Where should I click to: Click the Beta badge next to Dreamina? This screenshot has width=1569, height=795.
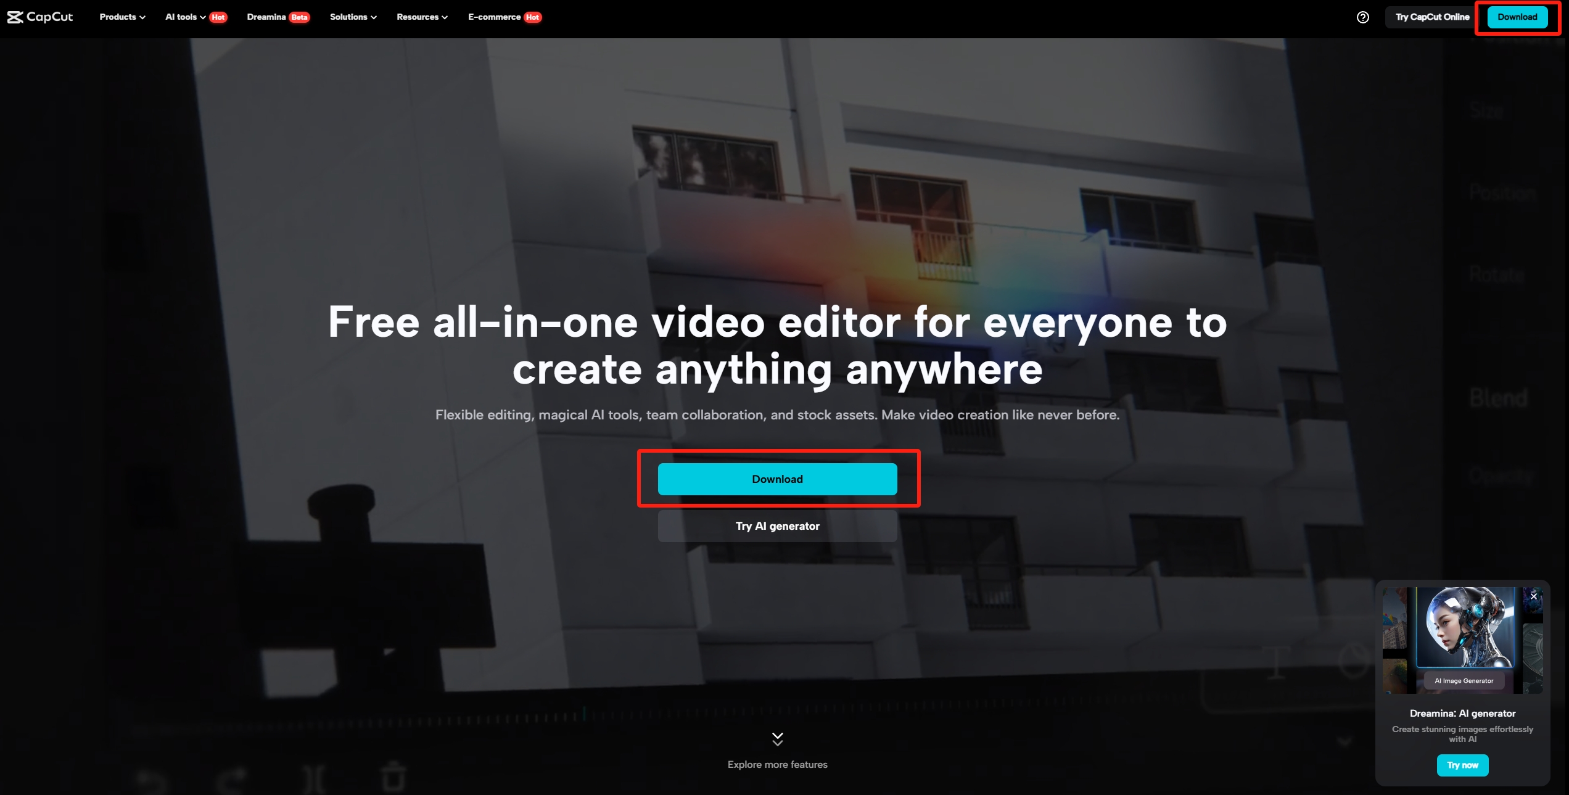(299, 17)
